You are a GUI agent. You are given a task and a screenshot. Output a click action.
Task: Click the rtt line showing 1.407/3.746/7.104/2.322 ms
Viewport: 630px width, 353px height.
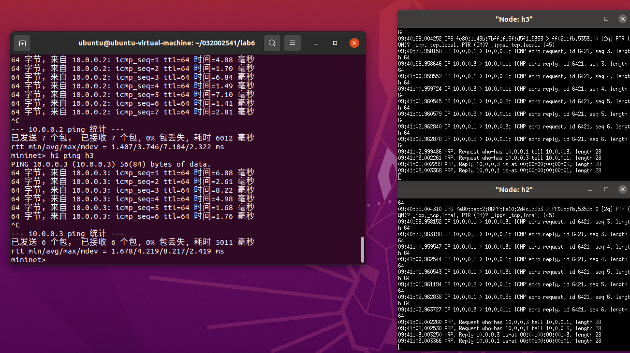[117, 146]
